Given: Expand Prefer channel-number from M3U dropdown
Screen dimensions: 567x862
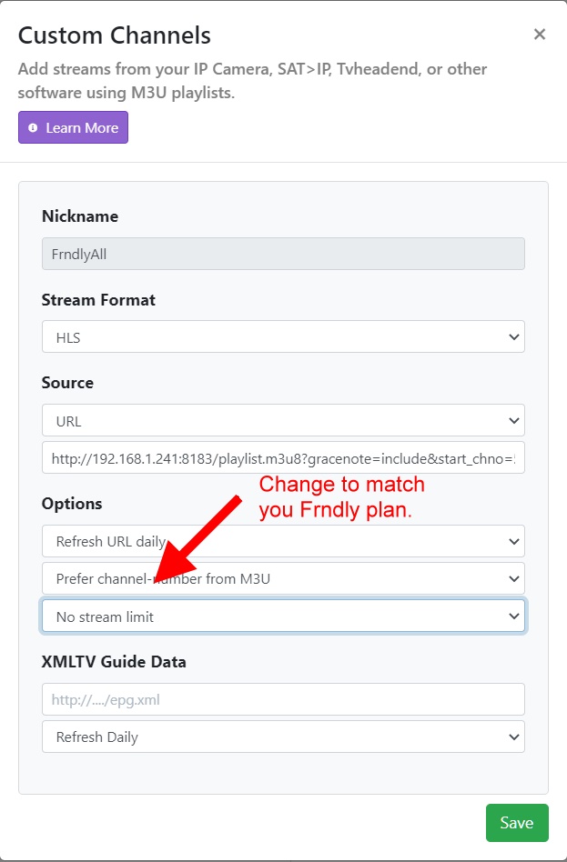Looking at the screenshot, I should 283,578.
